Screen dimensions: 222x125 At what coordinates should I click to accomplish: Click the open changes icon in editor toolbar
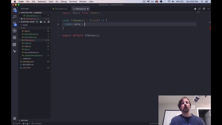199,9
